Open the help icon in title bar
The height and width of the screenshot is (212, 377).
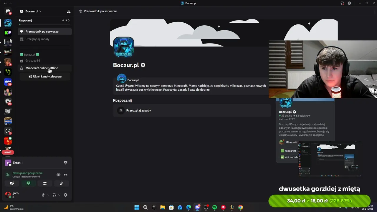point(349,3)
